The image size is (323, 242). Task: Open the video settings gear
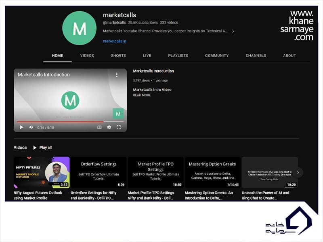coord(109,127)
